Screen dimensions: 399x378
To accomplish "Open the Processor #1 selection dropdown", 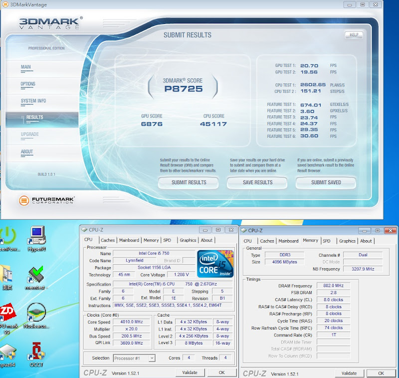I will [x=134, y=358].
